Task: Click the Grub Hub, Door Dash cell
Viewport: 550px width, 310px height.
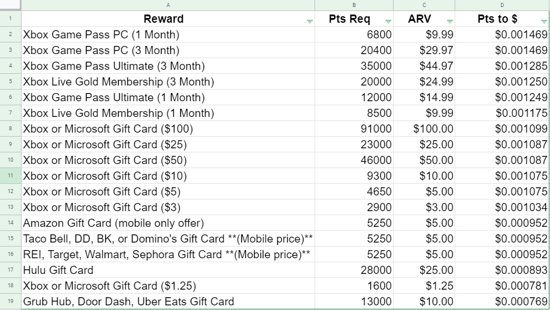Action: 128,301
